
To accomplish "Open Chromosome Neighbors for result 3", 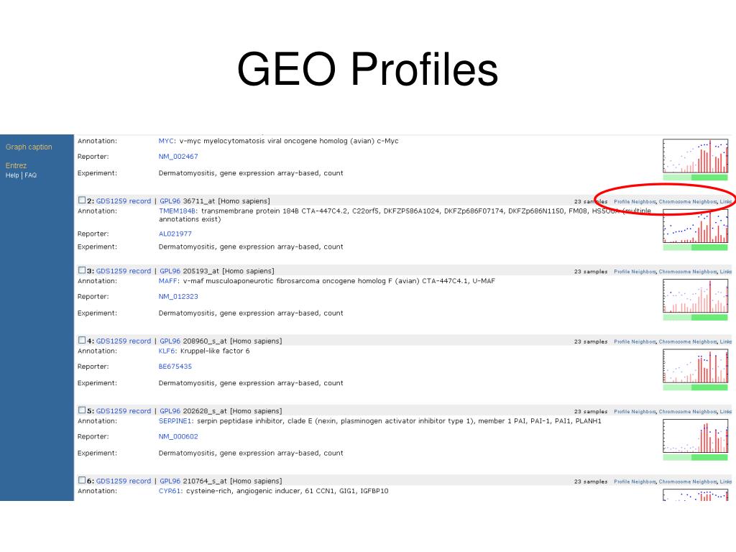I will coord(688,271).
